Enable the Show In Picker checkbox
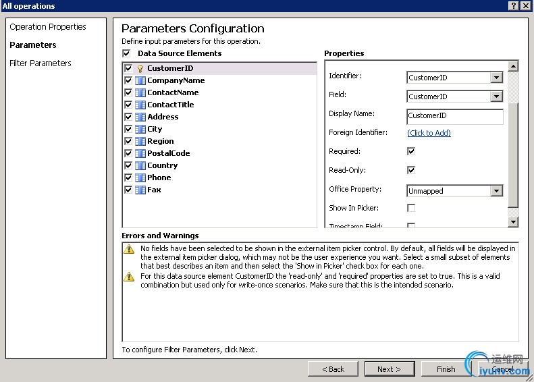 coord(411,208)
